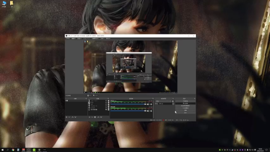
Task: Pop out the Scenes dock header icon
Action: click(x=86, y=99)
